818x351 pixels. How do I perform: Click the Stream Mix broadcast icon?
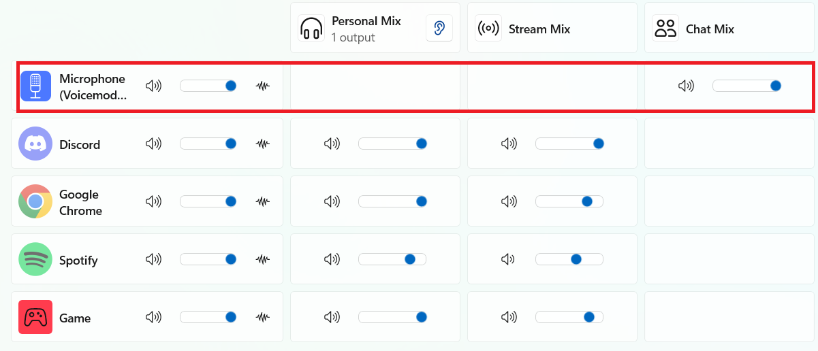488,29
